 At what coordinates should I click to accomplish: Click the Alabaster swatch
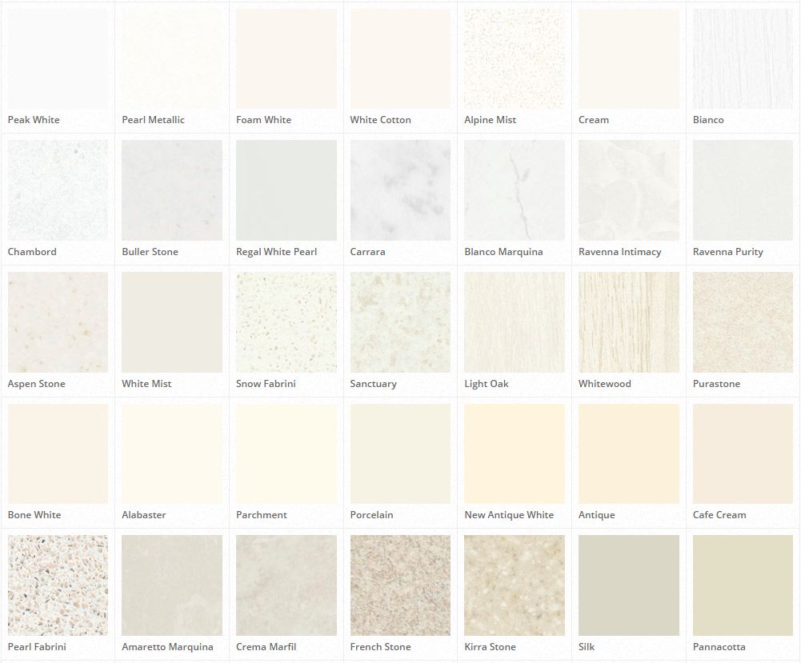[x=171, y=453]
